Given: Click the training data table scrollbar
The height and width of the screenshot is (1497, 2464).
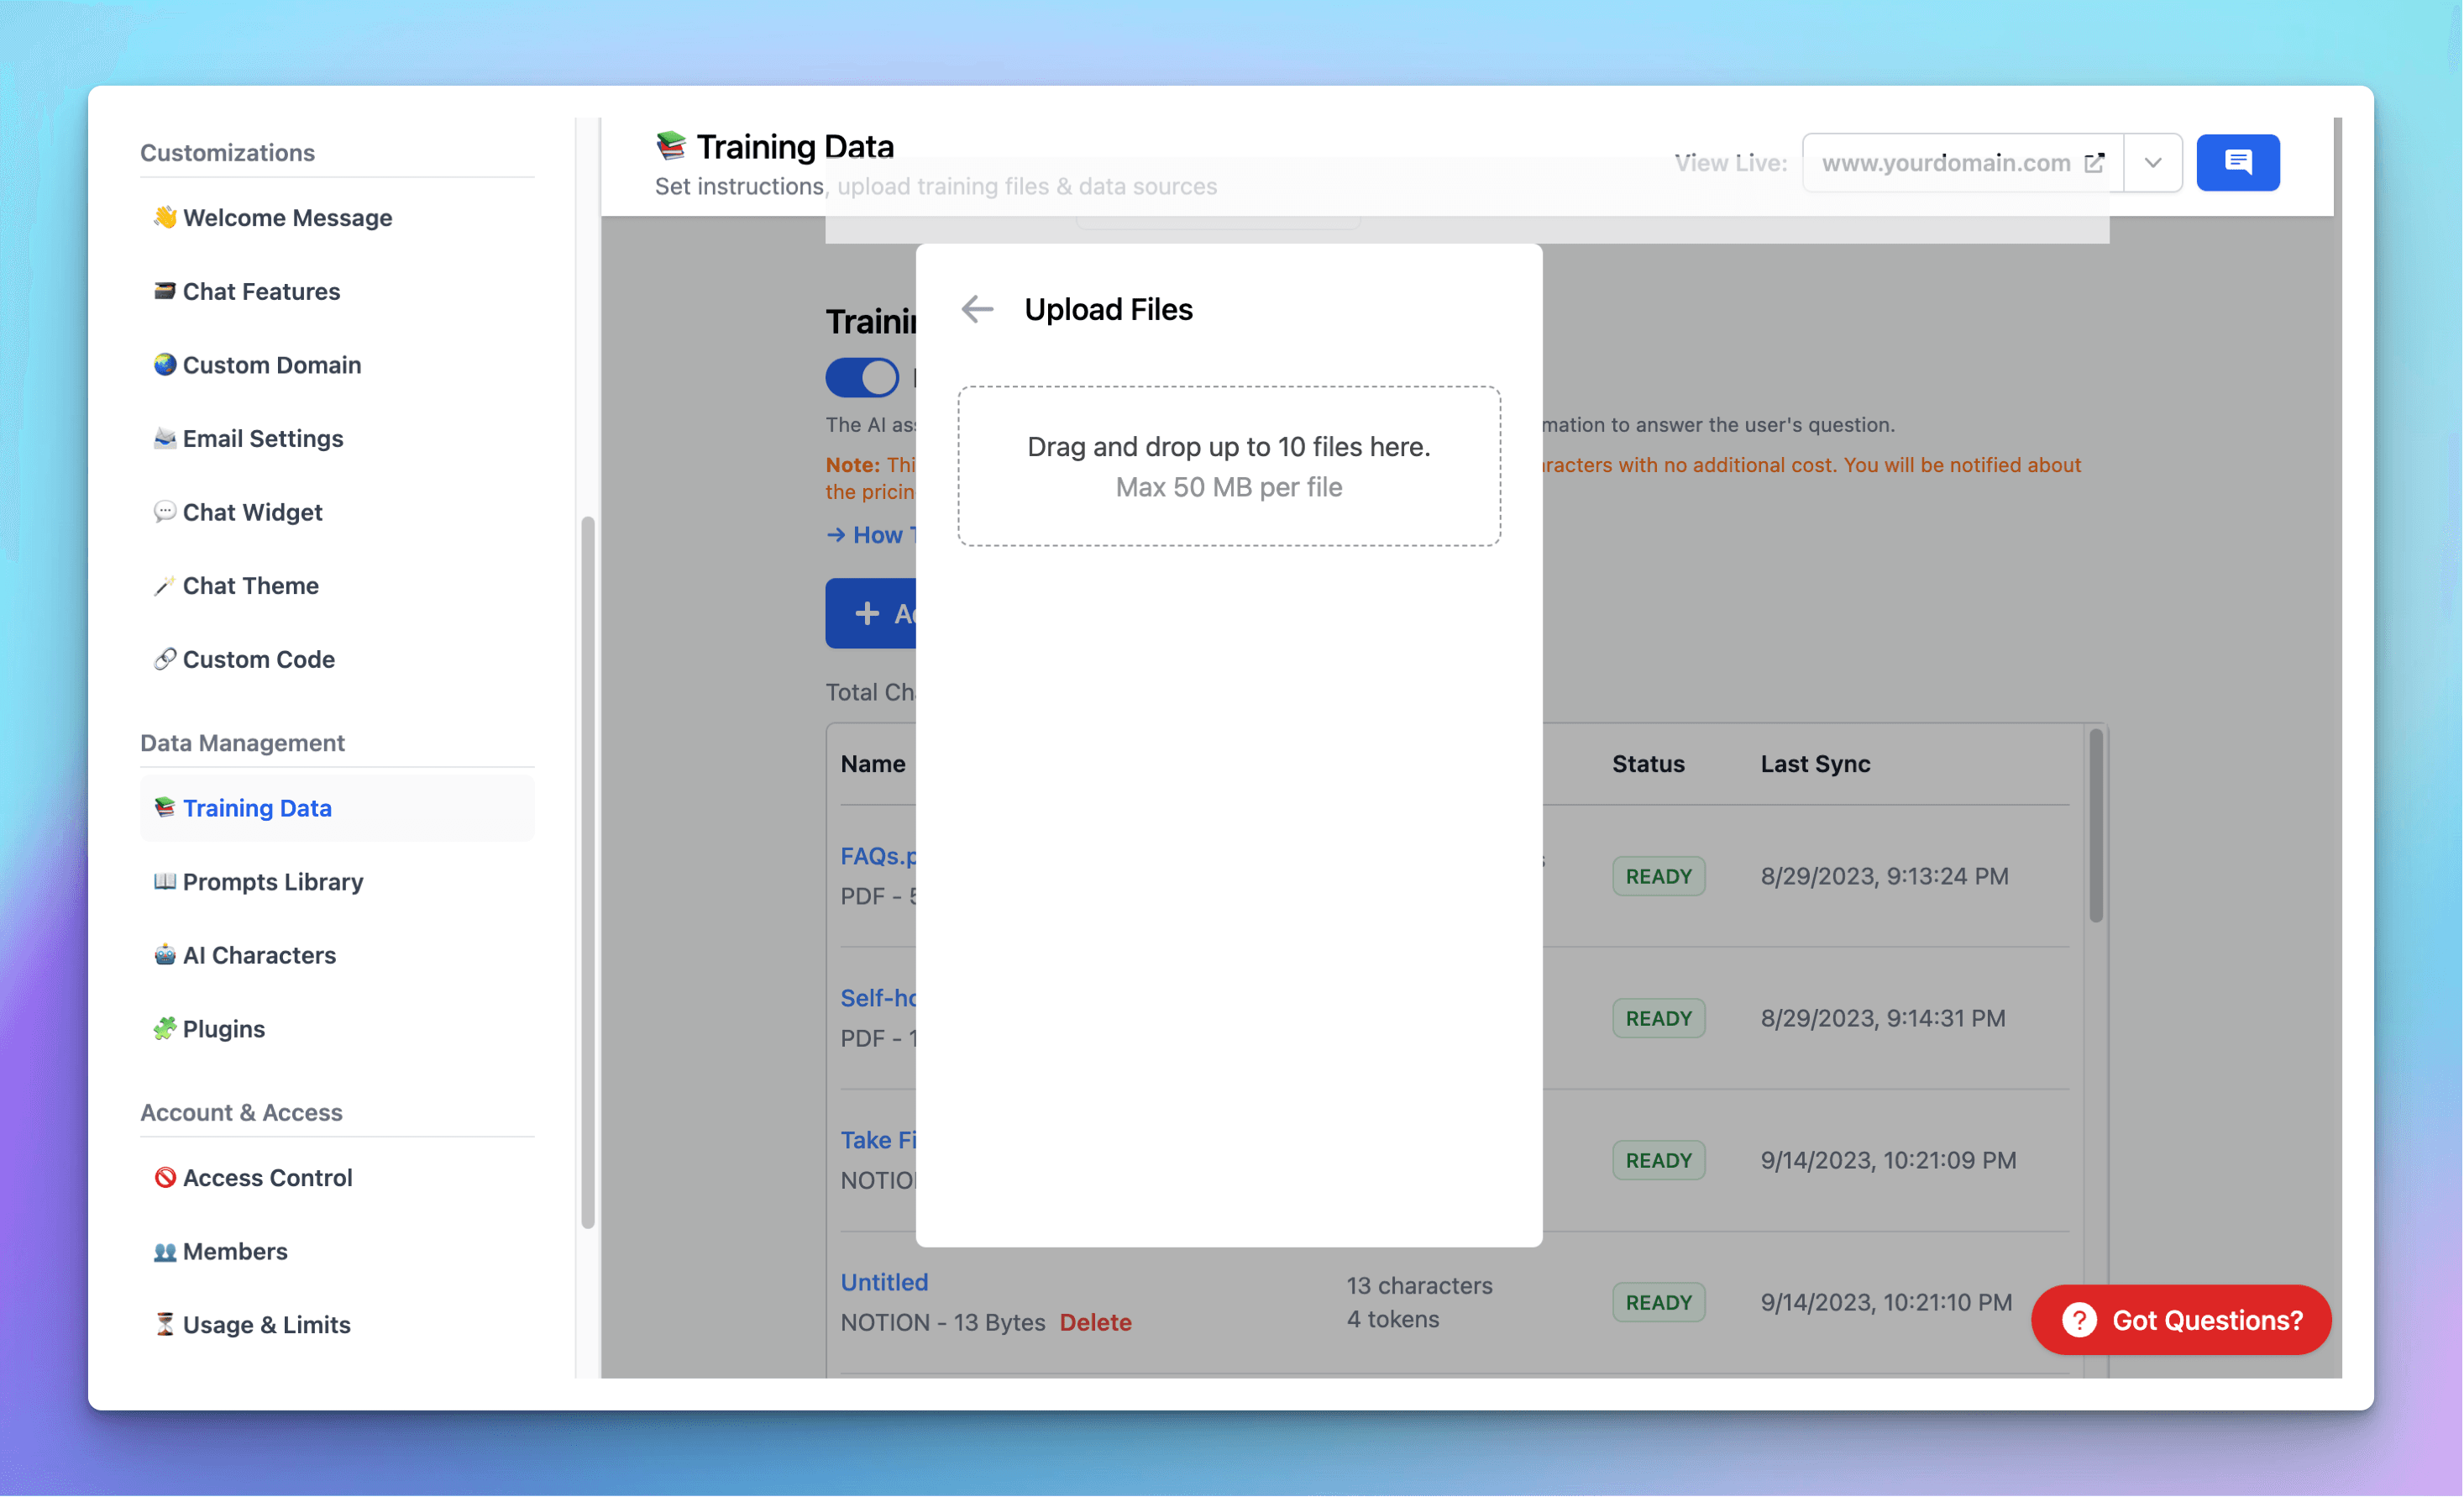Looking at the screenshot, I should [2095, 825].
